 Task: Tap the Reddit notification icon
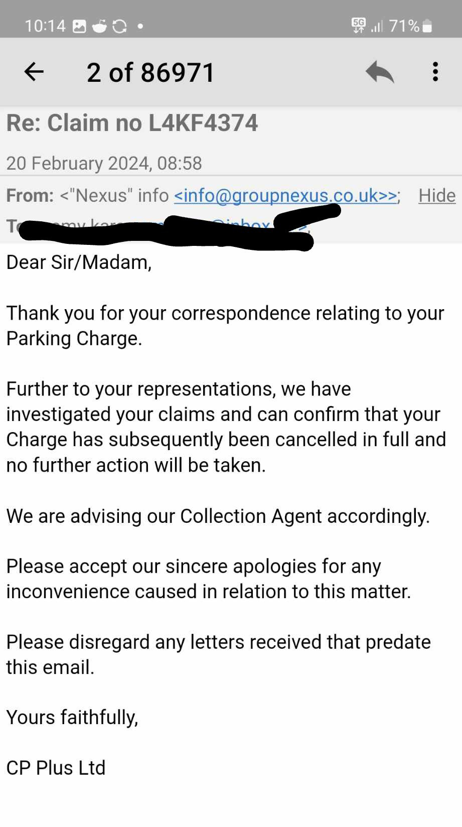(99, 26)
